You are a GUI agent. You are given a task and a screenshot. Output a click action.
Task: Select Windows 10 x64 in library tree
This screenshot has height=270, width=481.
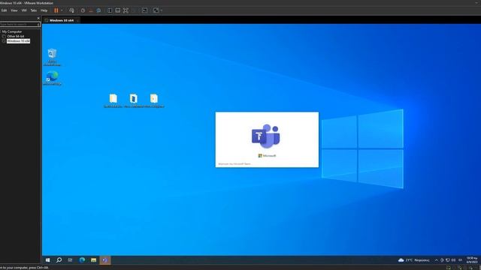pos(18,40)
